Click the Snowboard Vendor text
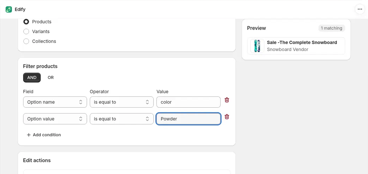This screenshot has width=368, height=174. [288, 50]
